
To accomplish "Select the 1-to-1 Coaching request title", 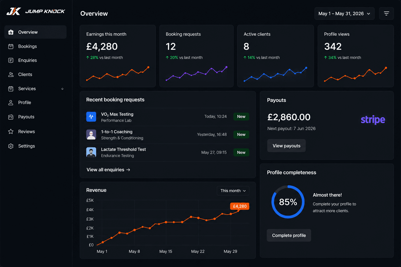I will point(117,132).
